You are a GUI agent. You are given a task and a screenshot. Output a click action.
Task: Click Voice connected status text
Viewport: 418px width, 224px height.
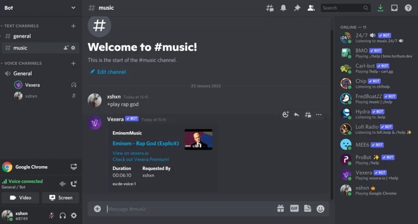(25, 181)
